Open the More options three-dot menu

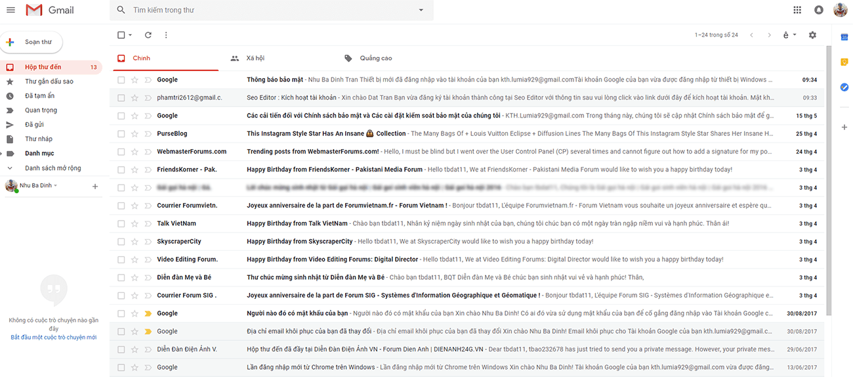tap(166, 35)
